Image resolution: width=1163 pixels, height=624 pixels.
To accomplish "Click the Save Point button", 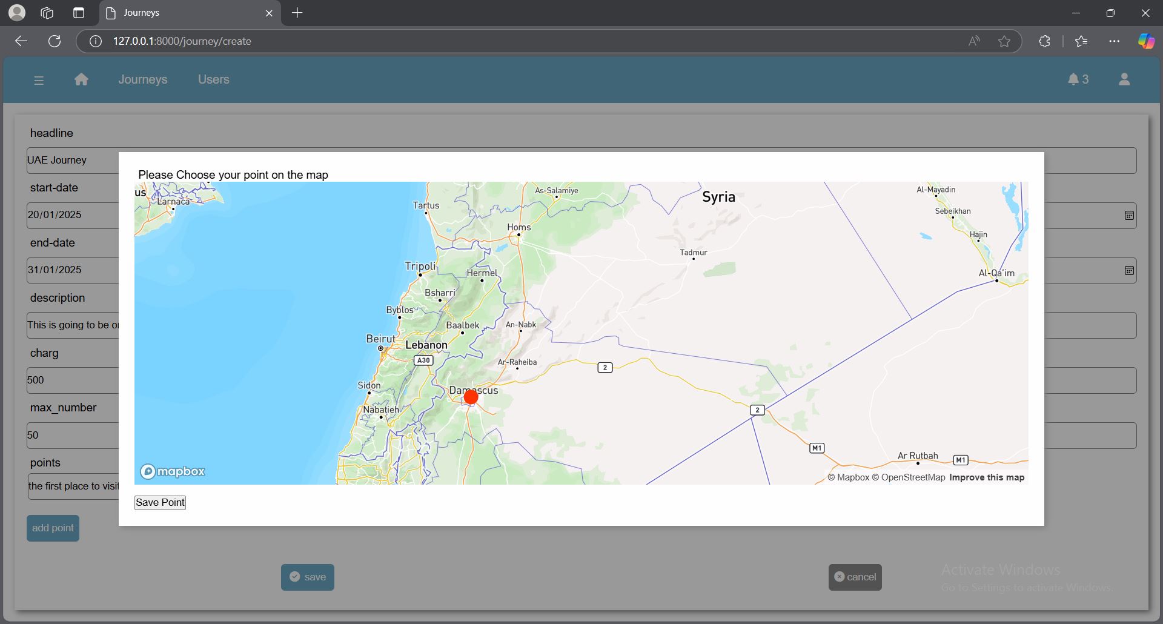I will click(x=160, y=502).
